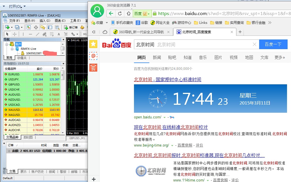Click the 360 browser user avatar
The height and width of the screenshot is (182, 291).
pos(97,11)
